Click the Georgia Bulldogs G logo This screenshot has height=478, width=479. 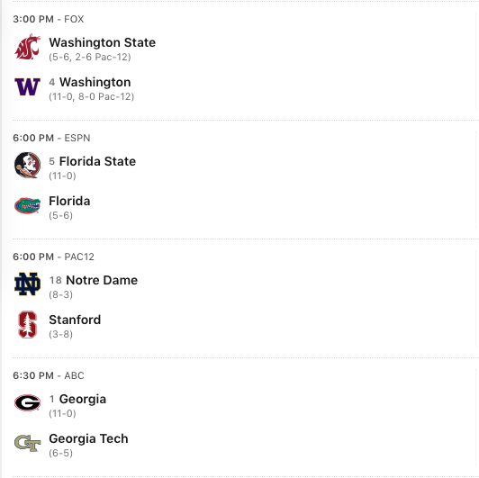(28, 403)
